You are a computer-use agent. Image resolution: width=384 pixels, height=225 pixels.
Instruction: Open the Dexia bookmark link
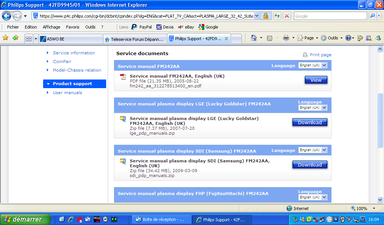coord(165,27)
